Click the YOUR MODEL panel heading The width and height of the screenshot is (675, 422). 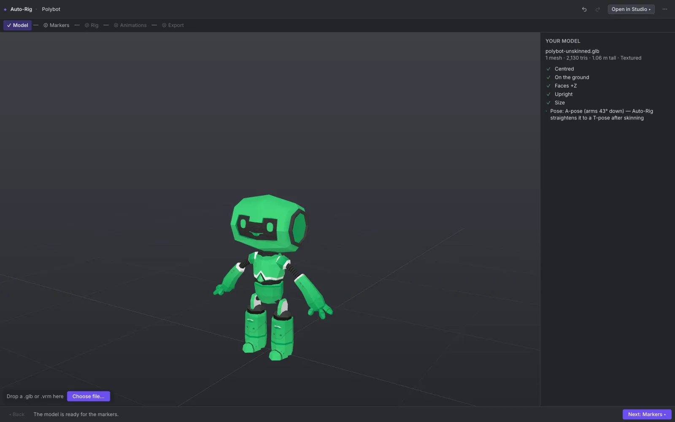(563, 41)
